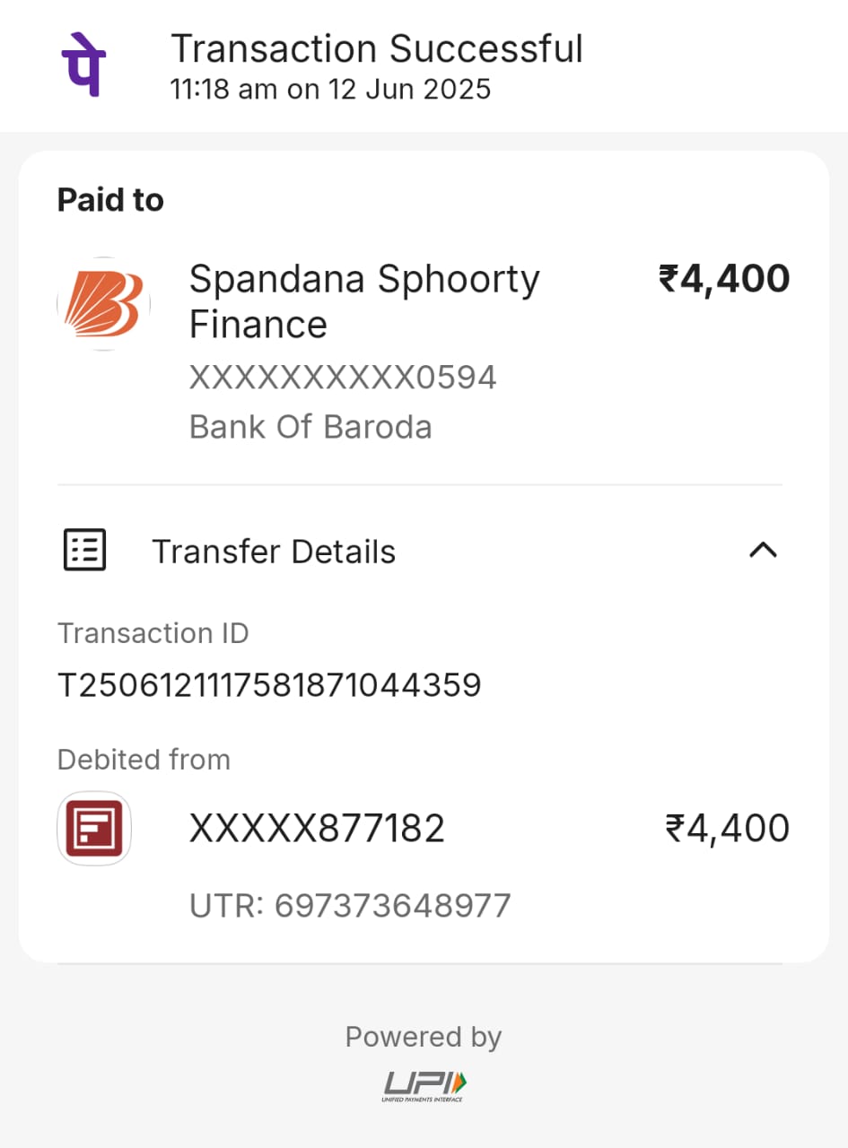This screenshot has width=848, height=1148.
Task: Tap the Bank Of Baroda text
Action: click(x=310, y=427)
